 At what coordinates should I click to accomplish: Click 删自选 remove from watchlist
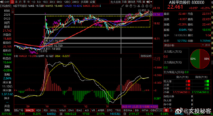pos(132,2)
